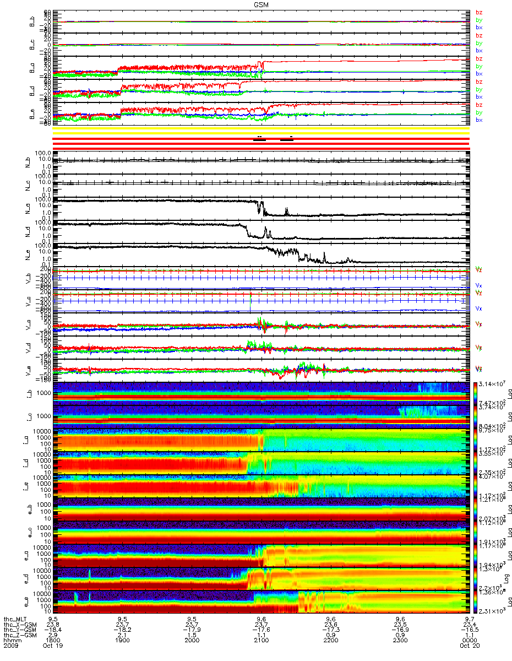Click the 2300 time tick label
Viewport: 512px width, 661px height.
(x=400, y=641)
